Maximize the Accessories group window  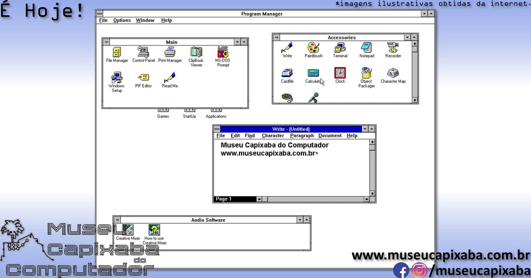pyautogui.click(x=414, y=38)
